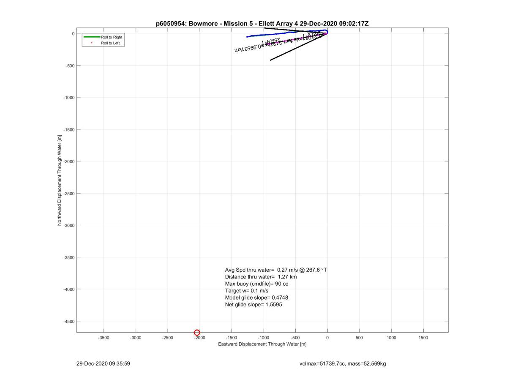Image resolution: width=507 pixels, height=374 pixels.
Task: Click the 'Net glide slope= 1.5595' text
Action: point(253,304)
